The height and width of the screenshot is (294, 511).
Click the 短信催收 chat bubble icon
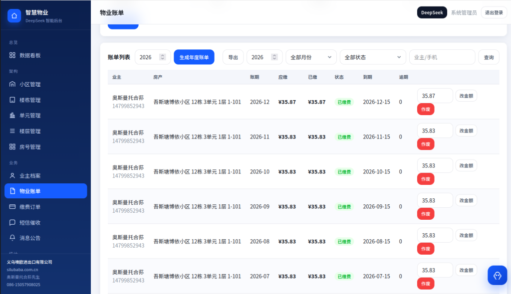pyautogui.click(x=12, y=222)
